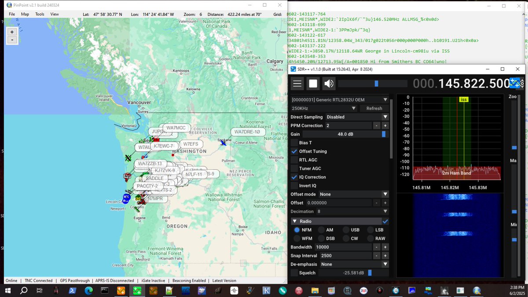The width and height of the screenshot is (528, 297).
Task: Click the Refresh button in SDR++
Action: click(x=374, y=108)
